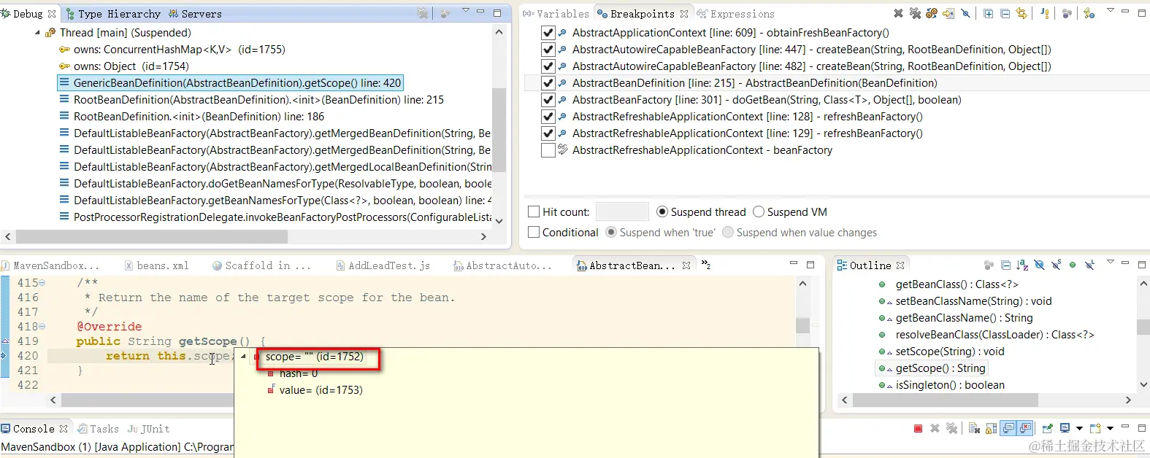Image resolution: width=1150 pixels, height=458 pixels.
Task: Switch to Expressions tab
Action: (x=735, y=14)
